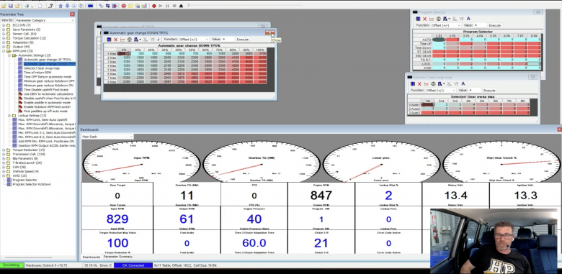Click Value field in DOWN TPS% window
This screenshot has width=562, height=274.
(228, 40)
